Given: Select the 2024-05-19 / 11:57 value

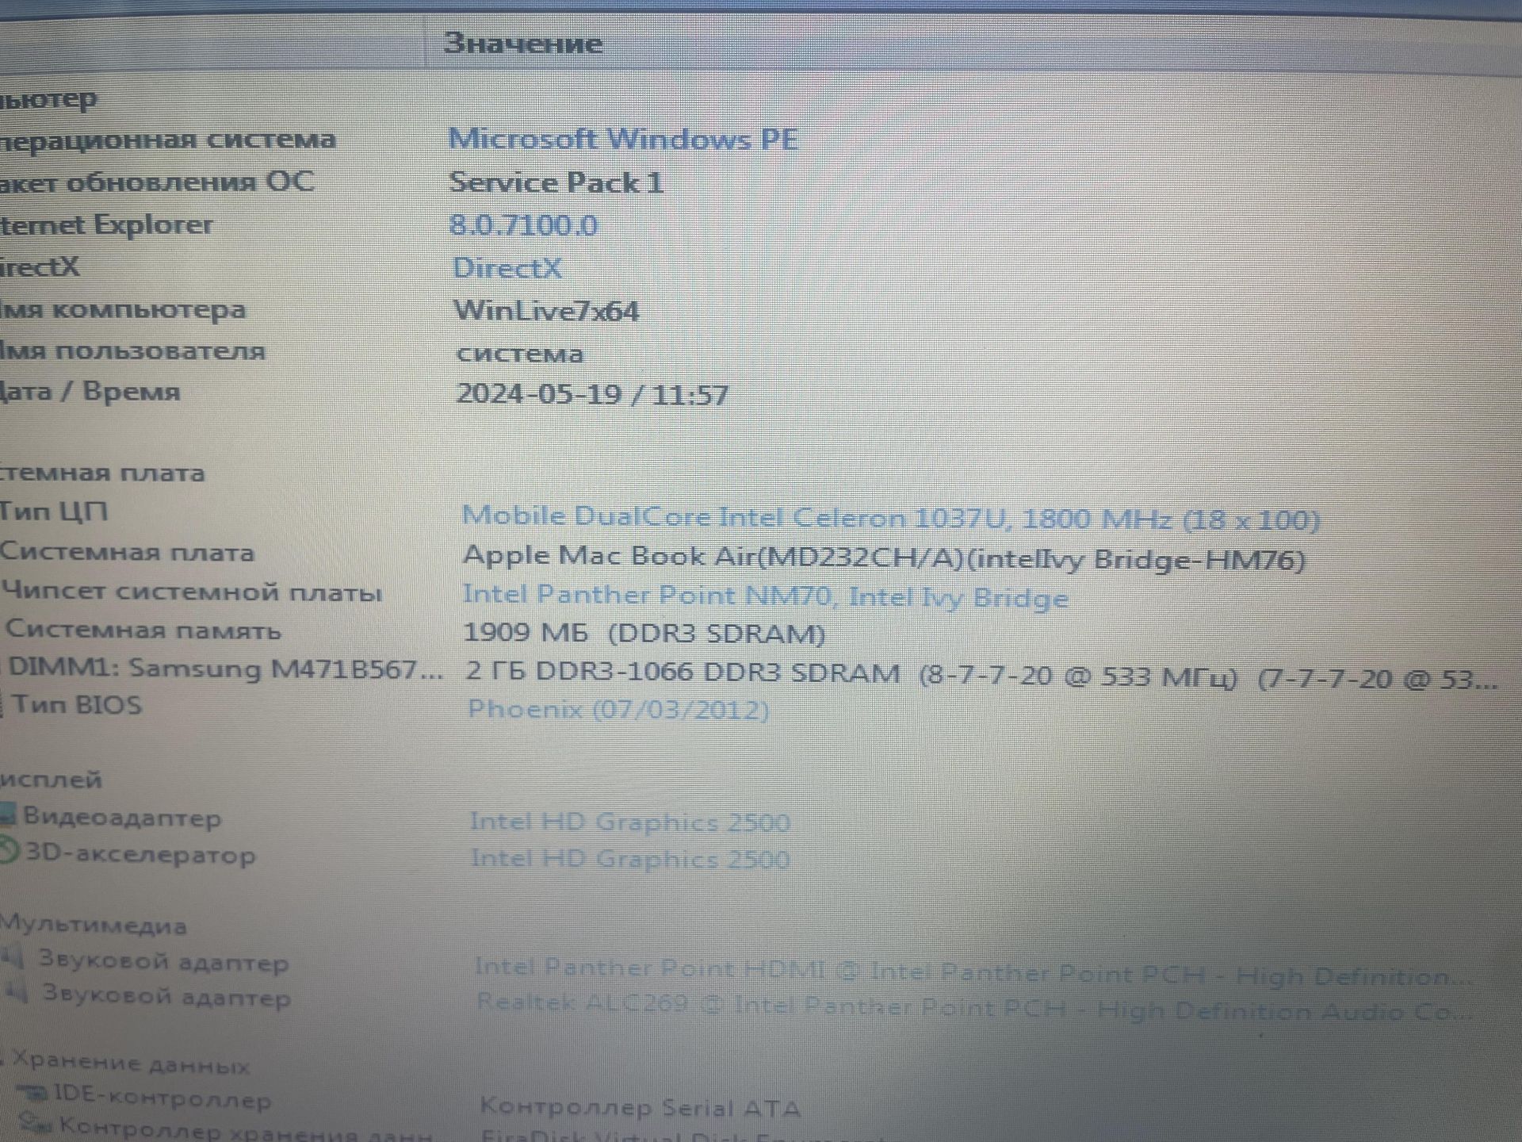Looking at the screenshot, I should pyautogui.click(x=592, y=394).
